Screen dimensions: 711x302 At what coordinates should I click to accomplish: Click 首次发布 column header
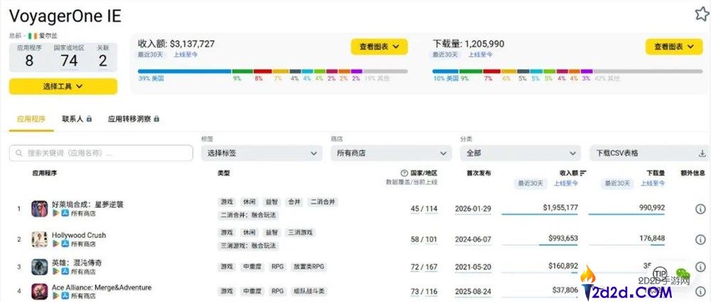click(479, 173)
